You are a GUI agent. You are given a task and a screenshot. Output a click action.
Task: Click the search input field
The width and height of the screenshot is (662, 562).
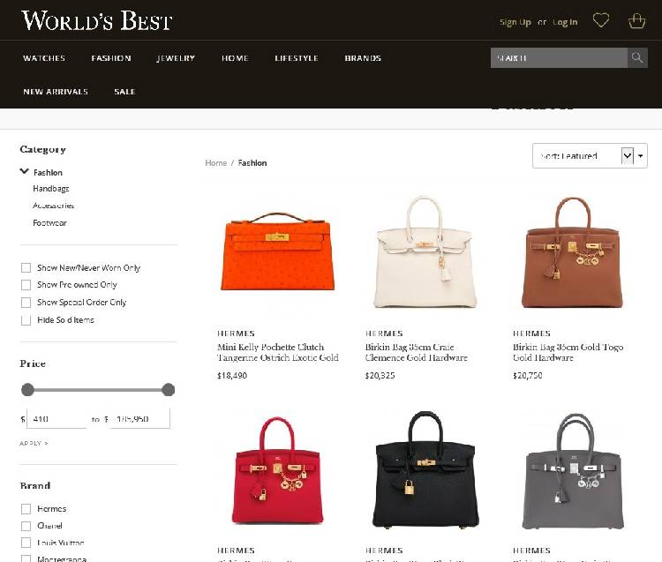coord(559,58)
